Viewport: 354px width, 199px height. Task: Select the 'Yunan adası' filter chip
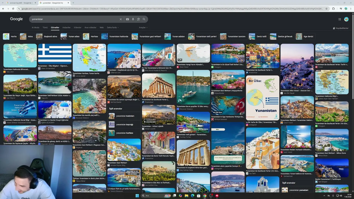[x=71, y=36]
